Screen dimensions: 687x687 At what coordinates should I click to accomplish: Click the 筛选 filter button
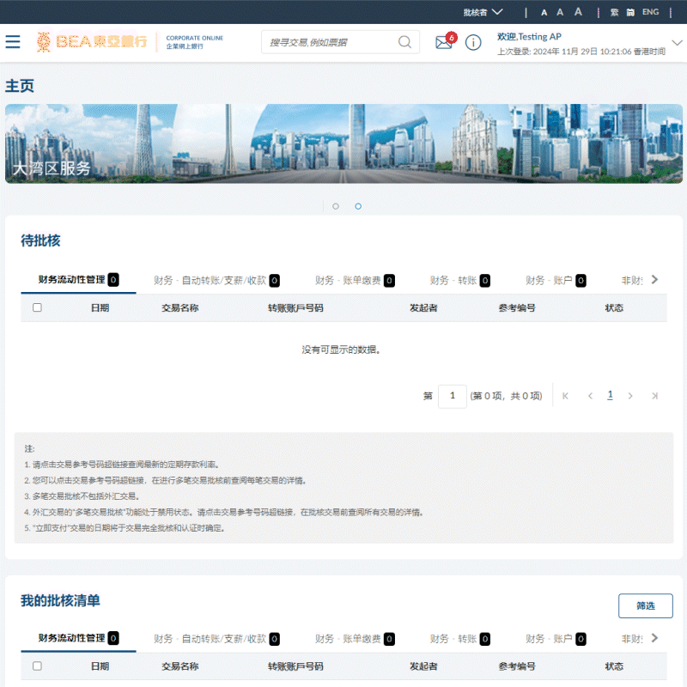click(646, 605)
